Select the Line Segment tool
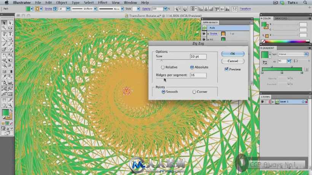312x175 pixels. coord(4,39)
